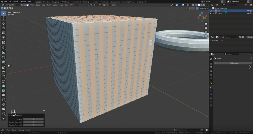Hide the Cube object in outliner
This screenshot has height=134, width=253.
pos(248,11)
